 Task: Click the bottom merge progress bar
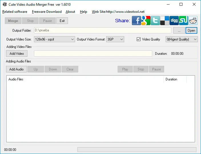coord(137,149)
